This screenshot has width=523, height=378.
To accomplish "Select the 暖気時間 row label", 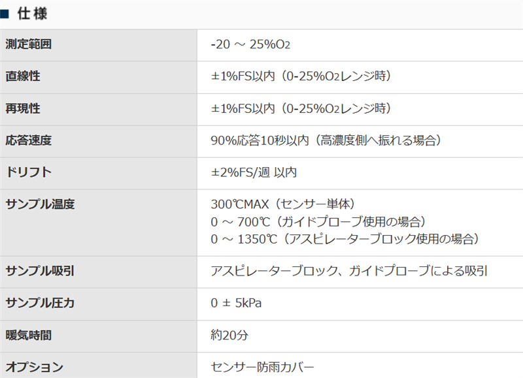I will [28, 336].
